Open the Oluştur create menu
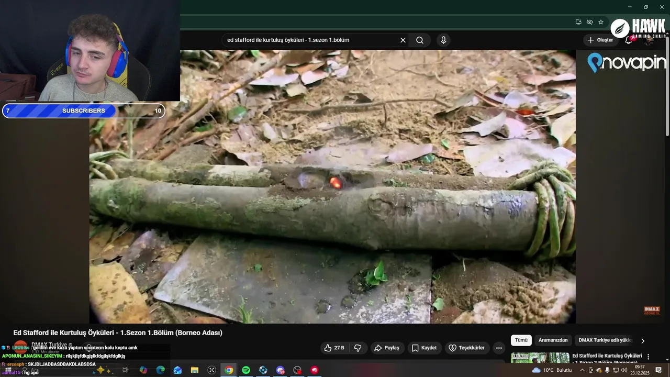Image resolution: width=670 pixels, height=377 pixels. coord(601,40)
